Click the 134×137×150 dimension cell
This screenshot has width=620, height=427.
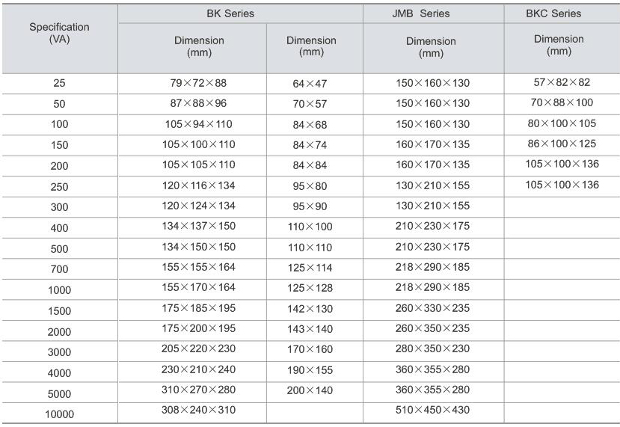click(x=198, y=227)
